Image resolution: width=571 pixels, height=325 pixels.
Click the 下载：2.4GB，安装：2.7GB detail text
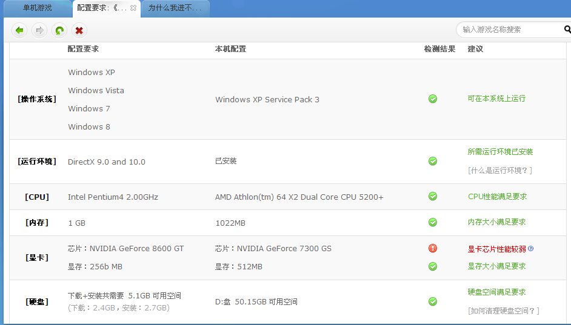(x=119, y=308)
